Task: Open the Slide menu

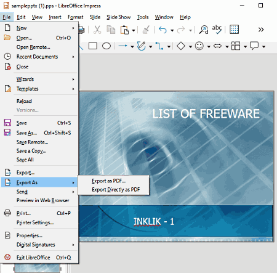Action: [95, 17]
